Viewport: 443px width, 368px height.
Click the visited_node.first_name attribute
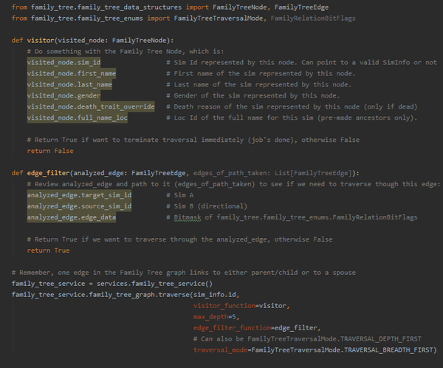[x=70, y=74]
